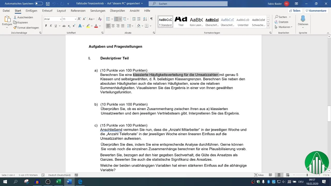The width and height of the screenshot is (331, 186).
Task: Open Edge browser from taskbar
Action: click(x=80, y=182)
